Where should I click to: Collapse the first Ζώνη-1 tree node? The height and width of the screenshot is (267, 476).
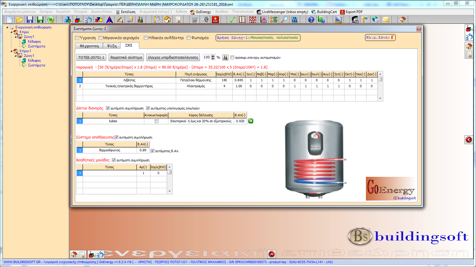(x=16, y=37)
